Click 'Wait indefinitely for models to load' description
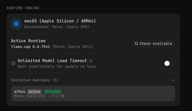 57,66
